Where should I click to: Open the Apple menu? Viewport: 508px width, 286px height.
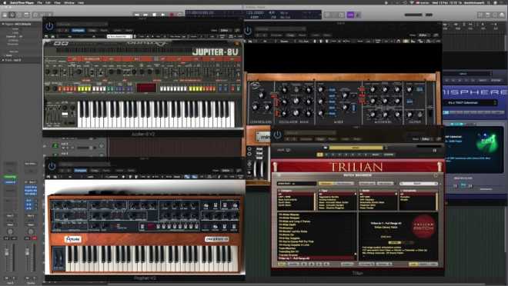(5, 2)
